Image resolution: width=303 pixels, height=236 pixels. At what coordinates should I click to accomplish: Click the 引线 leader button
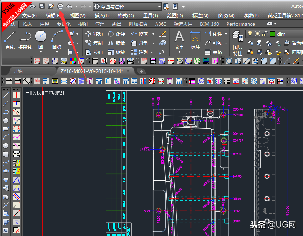coord(214,43)
